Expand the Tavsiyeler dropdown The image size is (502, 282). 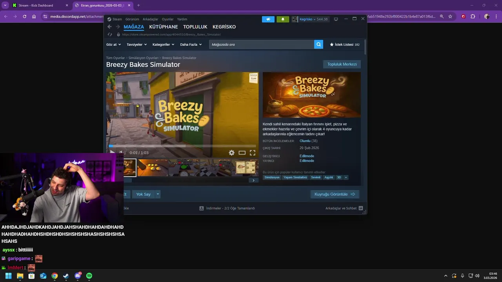[136, 45]
